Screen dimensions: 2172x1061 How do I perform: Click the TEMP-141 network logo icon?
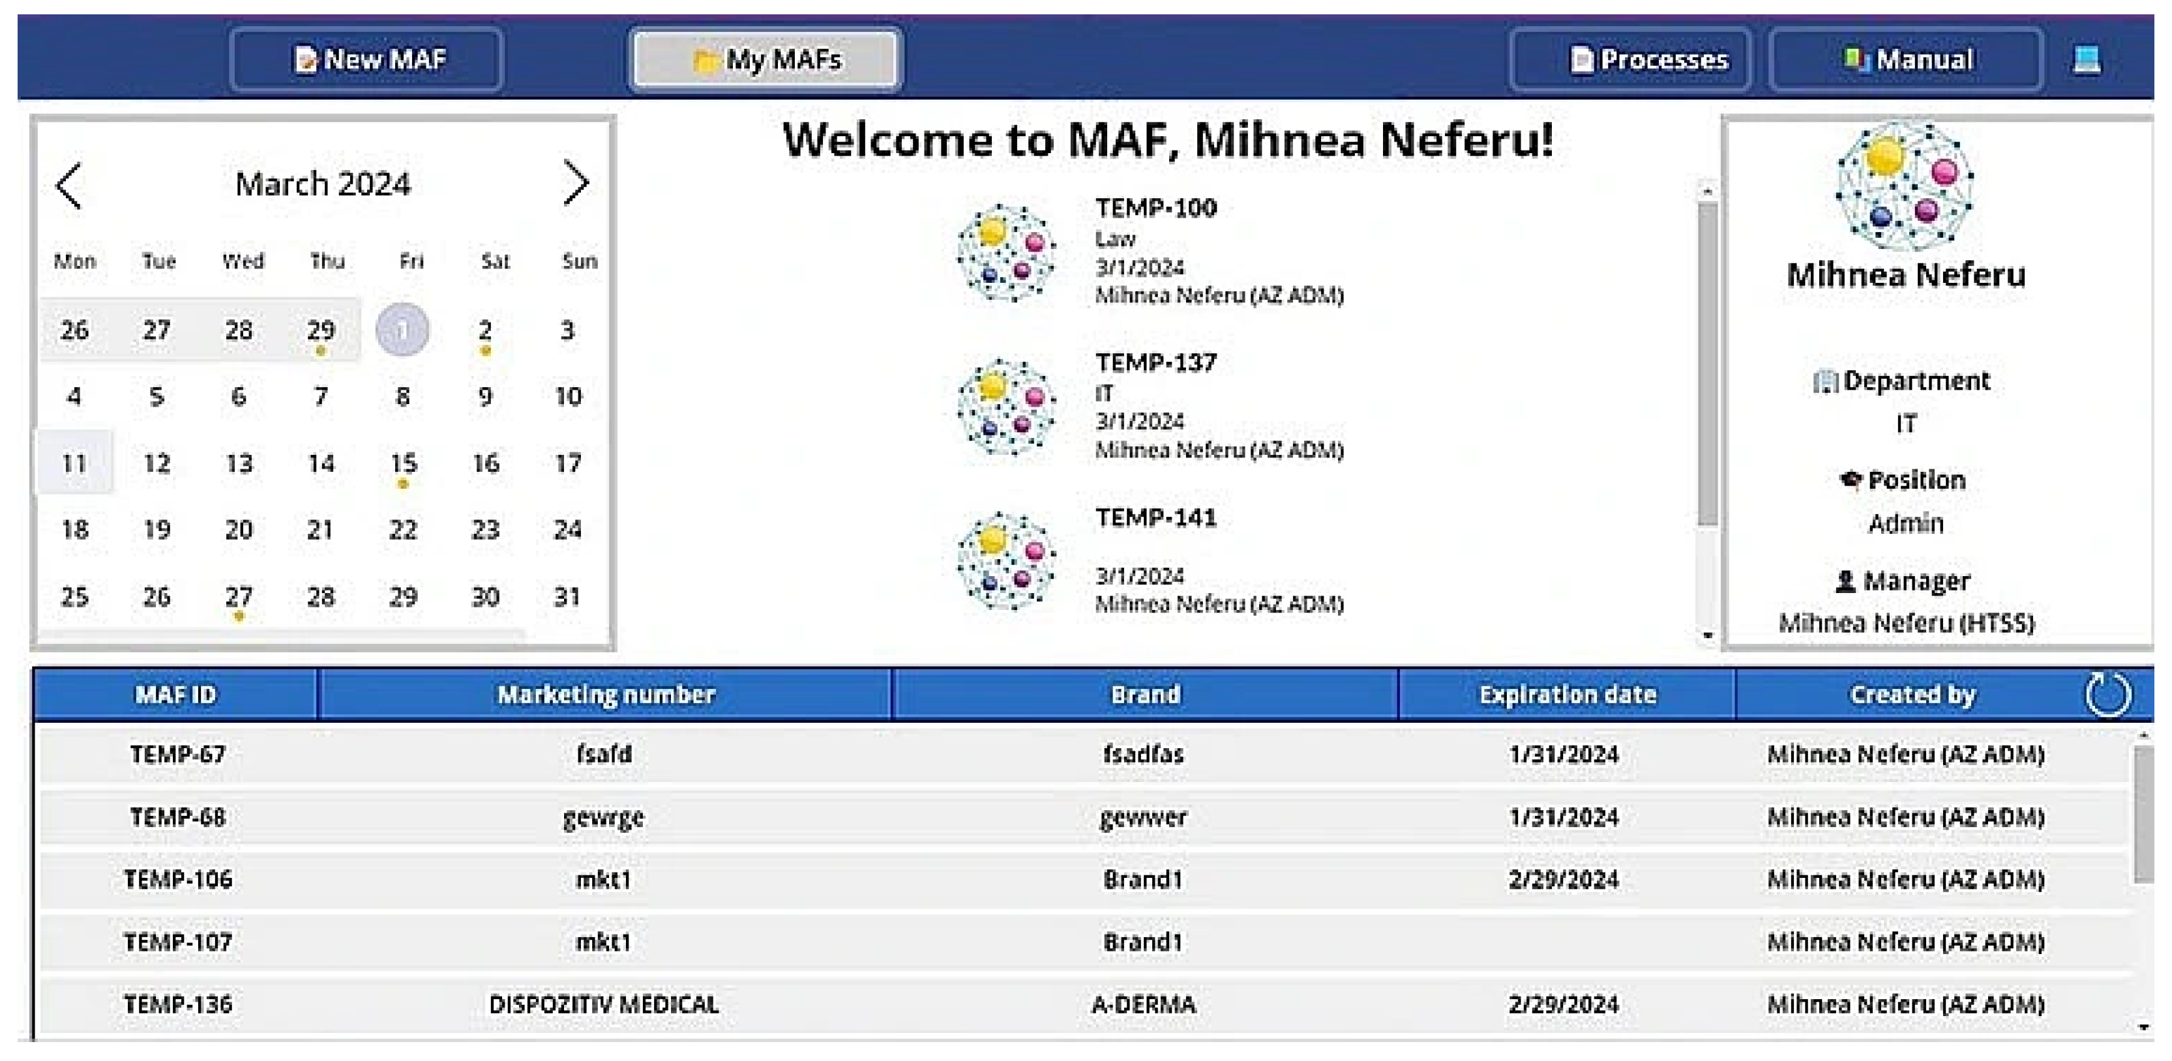(1006, 561)
